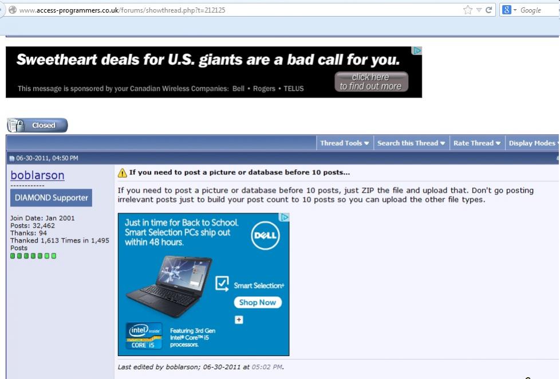This screenshot has width=560, height=379.
Task: Click 'click here to find out more' button
Action: click(x=371, y=82)
